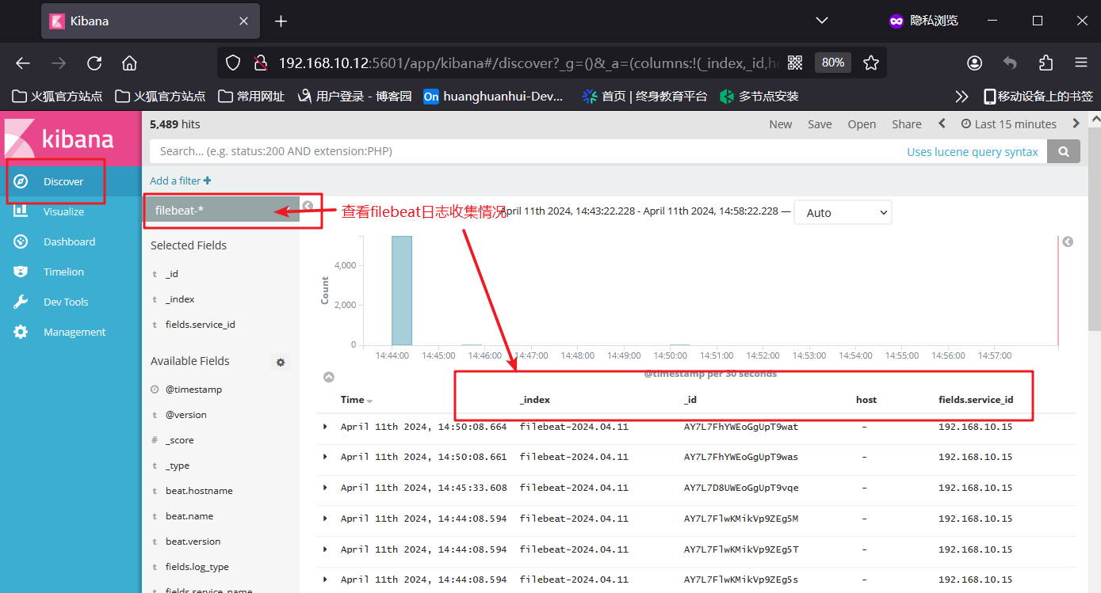The height and width of the screenshot is (593, 1101).
Task: Select fields.service_id selected field
Action: tap(200, 325)
